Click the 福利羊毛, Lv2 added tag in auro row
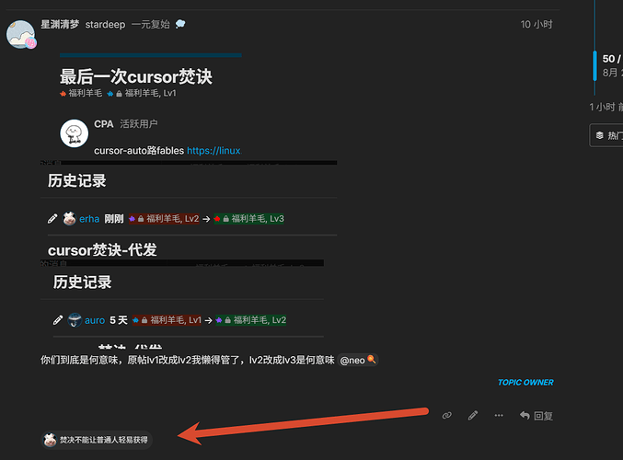 tap(250, 320)
